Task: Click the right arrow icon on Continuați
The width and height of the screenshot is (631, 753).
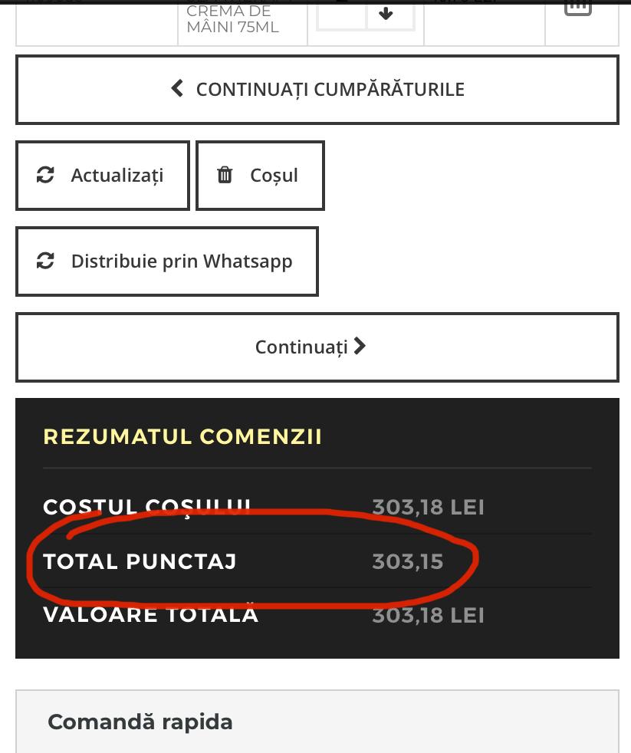Action: click(360, 346)
